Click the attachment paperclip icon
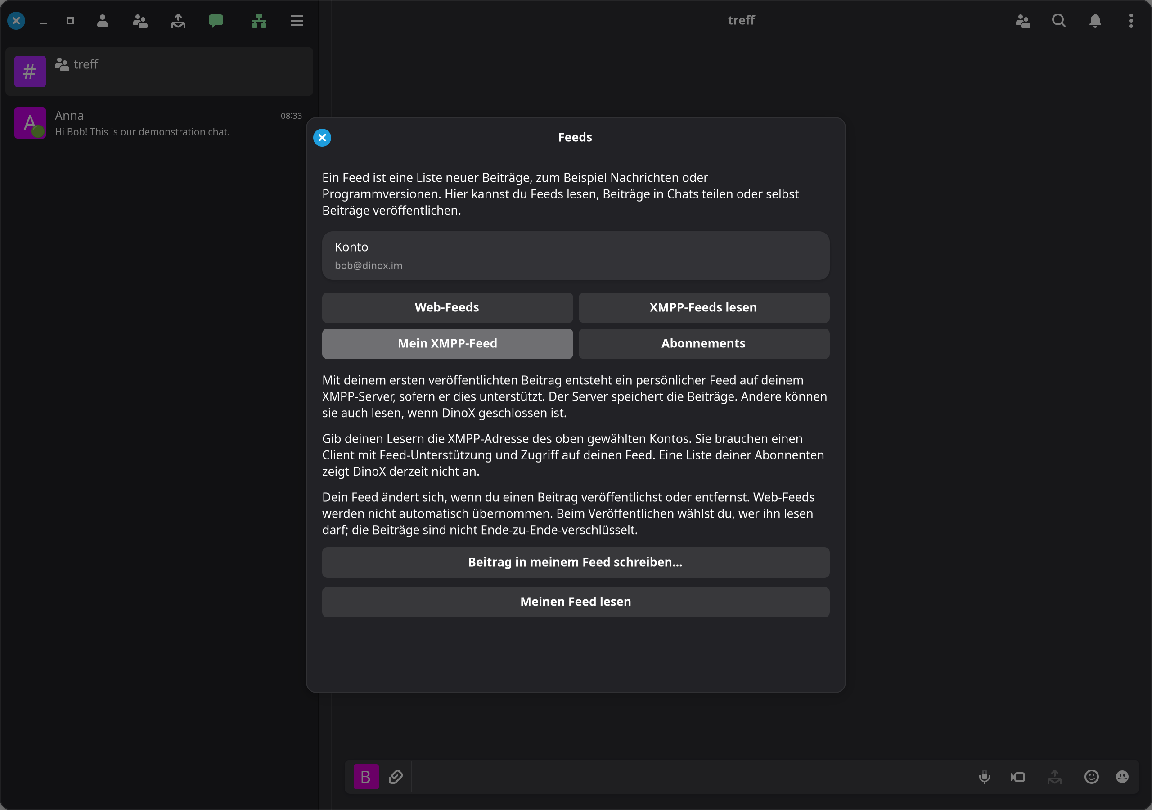This screenshot has width=1152, height=810. (396, 777)
